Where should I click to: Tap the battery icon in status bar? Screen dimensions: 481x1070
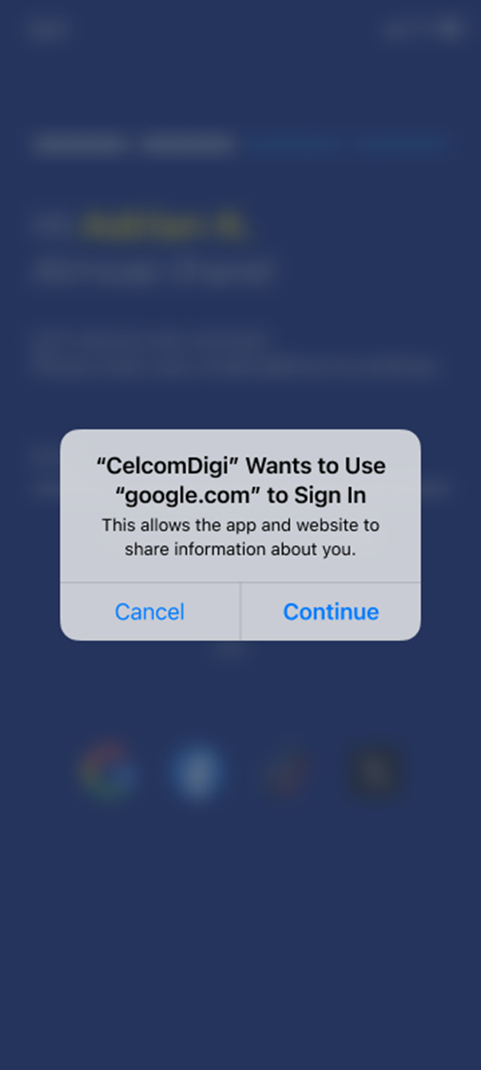[450, 28]
